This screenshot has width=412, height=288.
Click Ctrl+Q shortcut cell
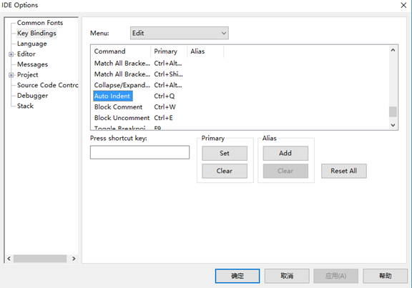coord(165,96)
